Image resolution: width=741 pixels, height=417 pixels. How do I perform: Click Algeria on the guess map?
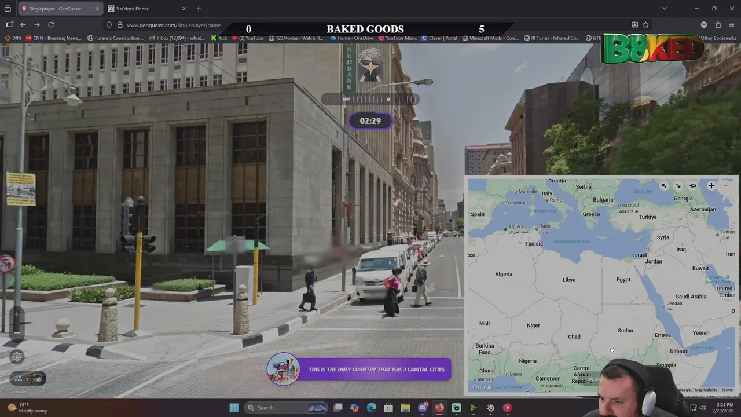point(504,274)
